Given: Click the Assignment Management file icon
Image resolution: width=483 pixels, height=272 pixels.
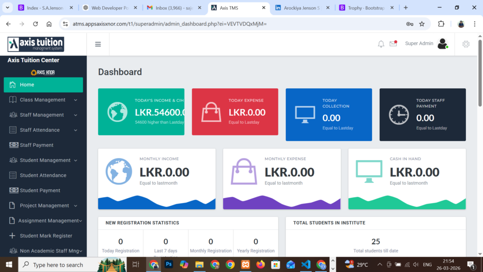Looking at the screenshot, I should 12,221.
